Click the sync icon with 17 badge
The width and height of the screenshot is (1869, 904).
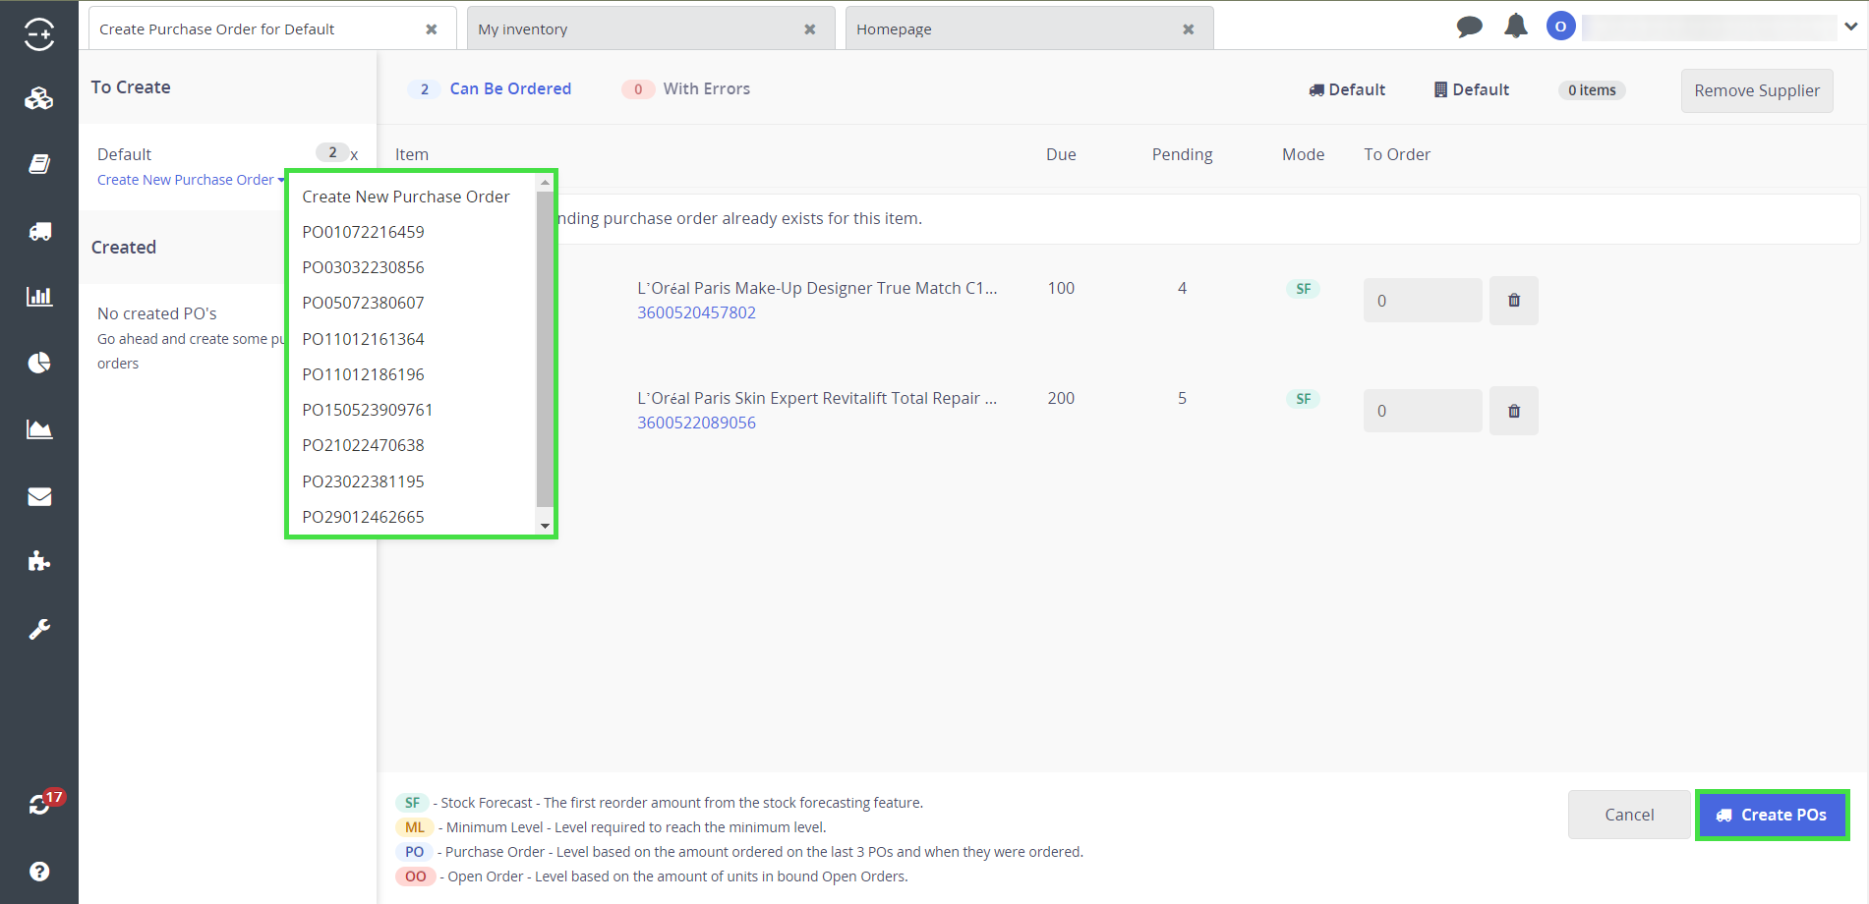tap(39, 805)
